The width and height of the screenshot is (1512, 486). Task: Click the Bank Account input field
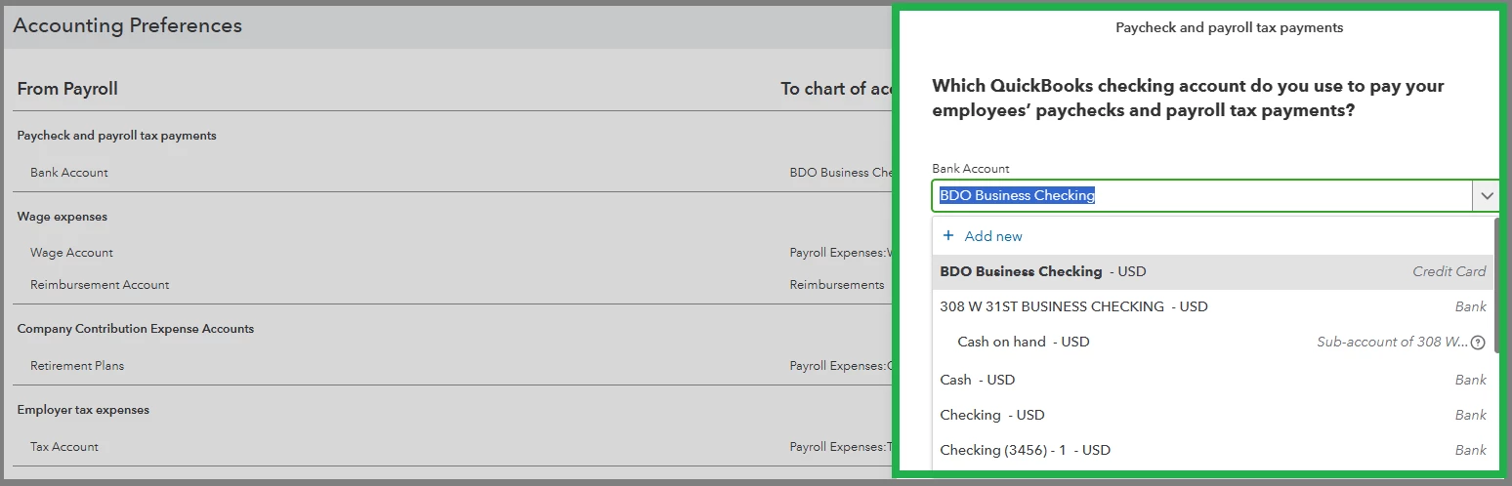(1201, 195)
